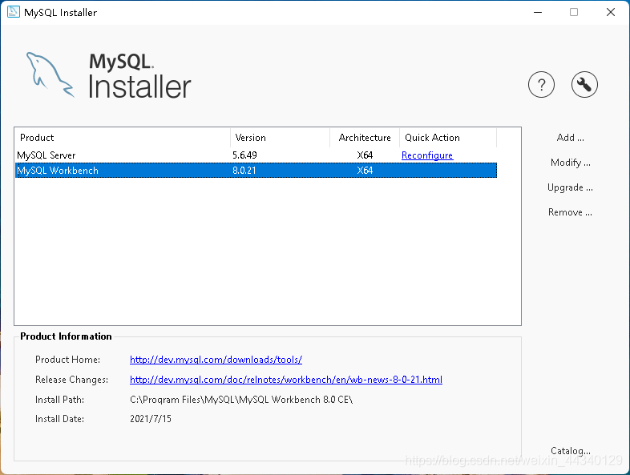This screenshot has height=475, width=630.
Task: Click version 5.6.49 cell
Action: 244,155
